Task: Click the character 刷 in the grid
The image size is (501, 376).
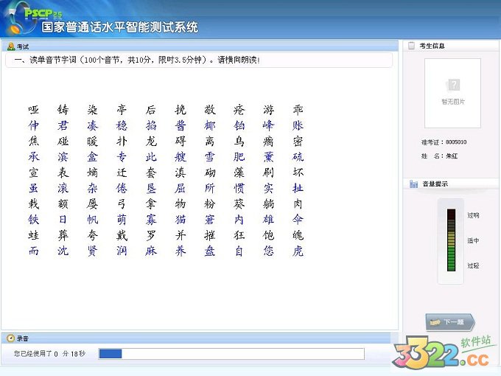Action: tap(268, 173)
